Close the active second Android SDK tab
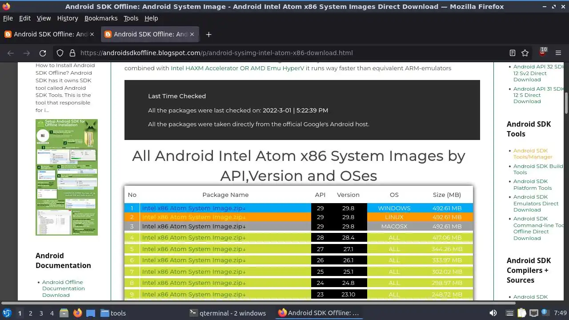Image resolution: width=569 pixels, height=320 pixels. [x=192, y=34]
